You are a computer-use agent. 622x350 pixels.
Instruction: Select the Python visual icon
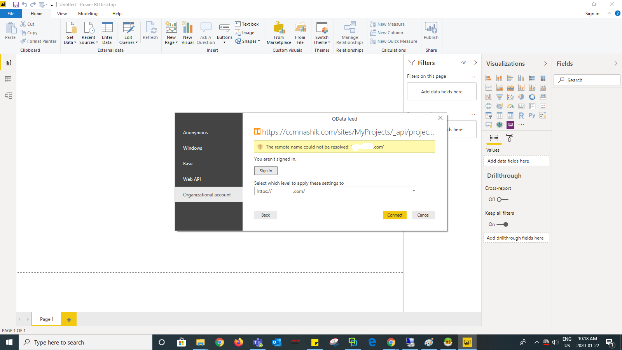pos(532,115)
